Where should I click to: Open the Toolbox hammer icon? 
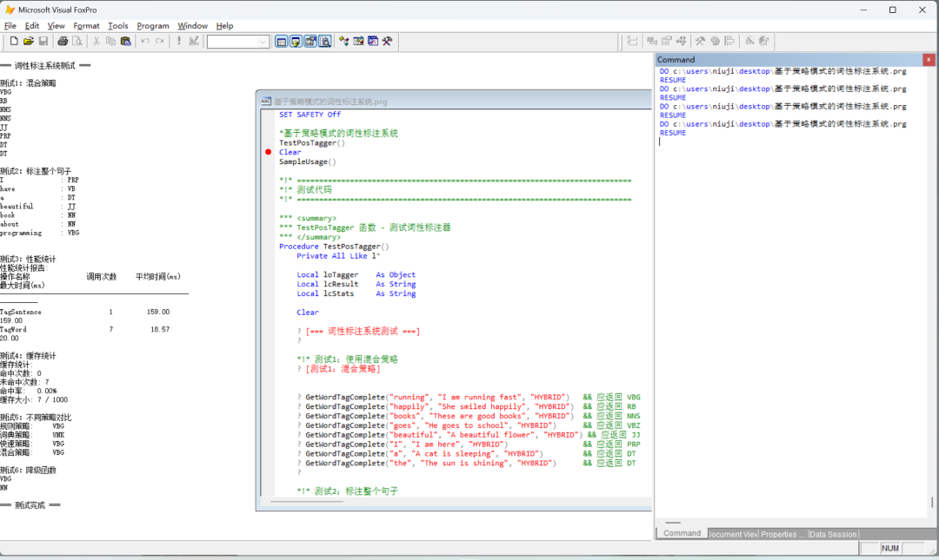[387, 41]
